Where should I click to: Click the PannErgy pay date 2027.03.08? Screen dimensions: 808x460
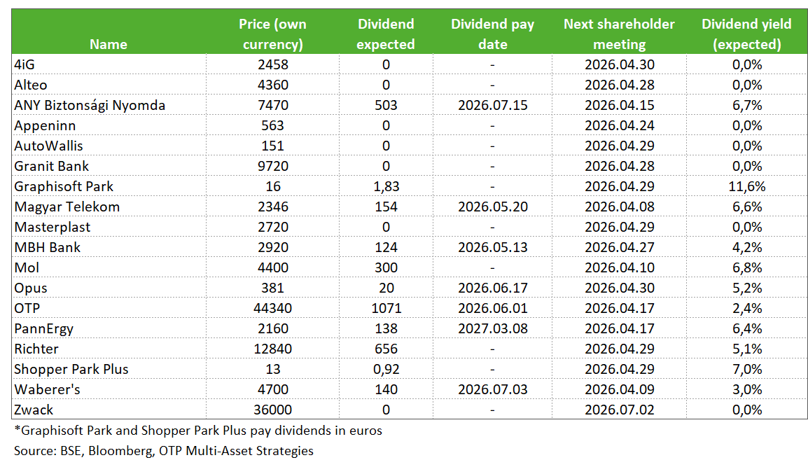493,328
